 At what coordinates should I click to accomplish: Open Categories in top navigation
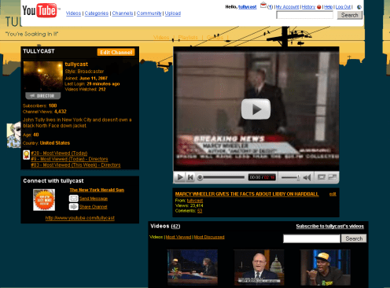[97, 13]
